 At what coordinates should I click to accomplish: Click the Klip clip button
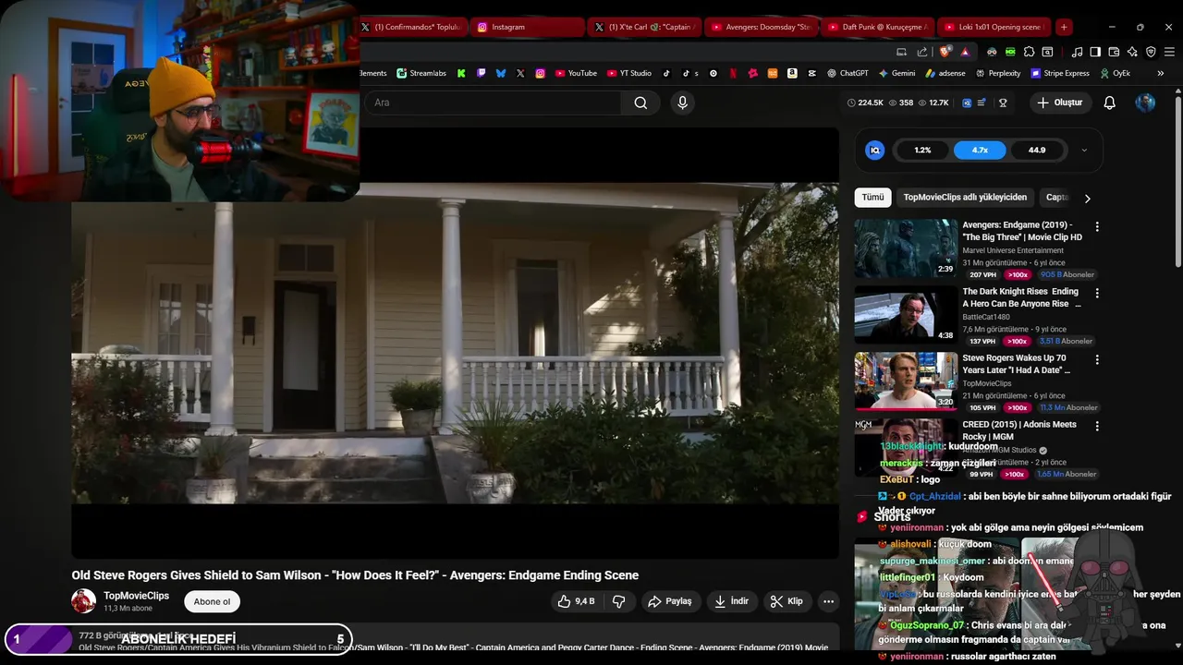[787, 601]
